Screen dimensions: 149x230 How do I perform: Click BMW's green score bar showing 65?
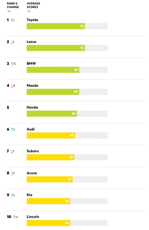click(x=53, y=70)
